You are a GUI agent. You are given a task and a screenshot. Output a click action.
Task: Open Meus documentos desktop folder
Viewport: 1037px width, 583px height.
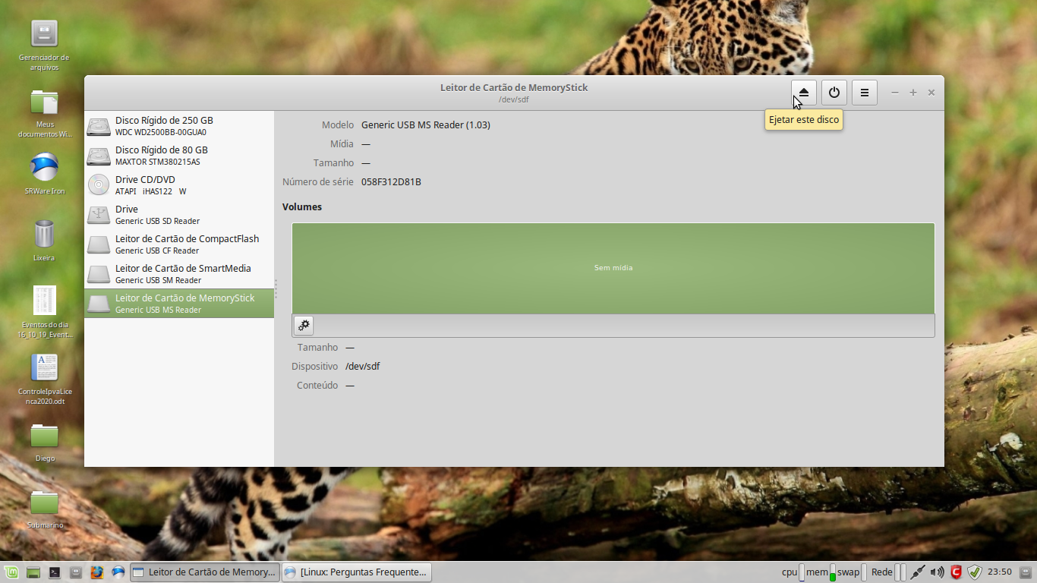pos(44,113)
